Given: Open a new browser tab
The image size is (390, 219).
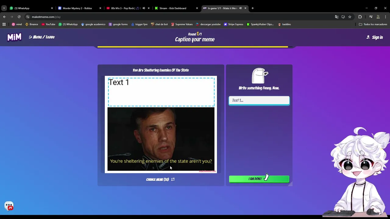Looking at the screenshot, I should coord(253,8).
